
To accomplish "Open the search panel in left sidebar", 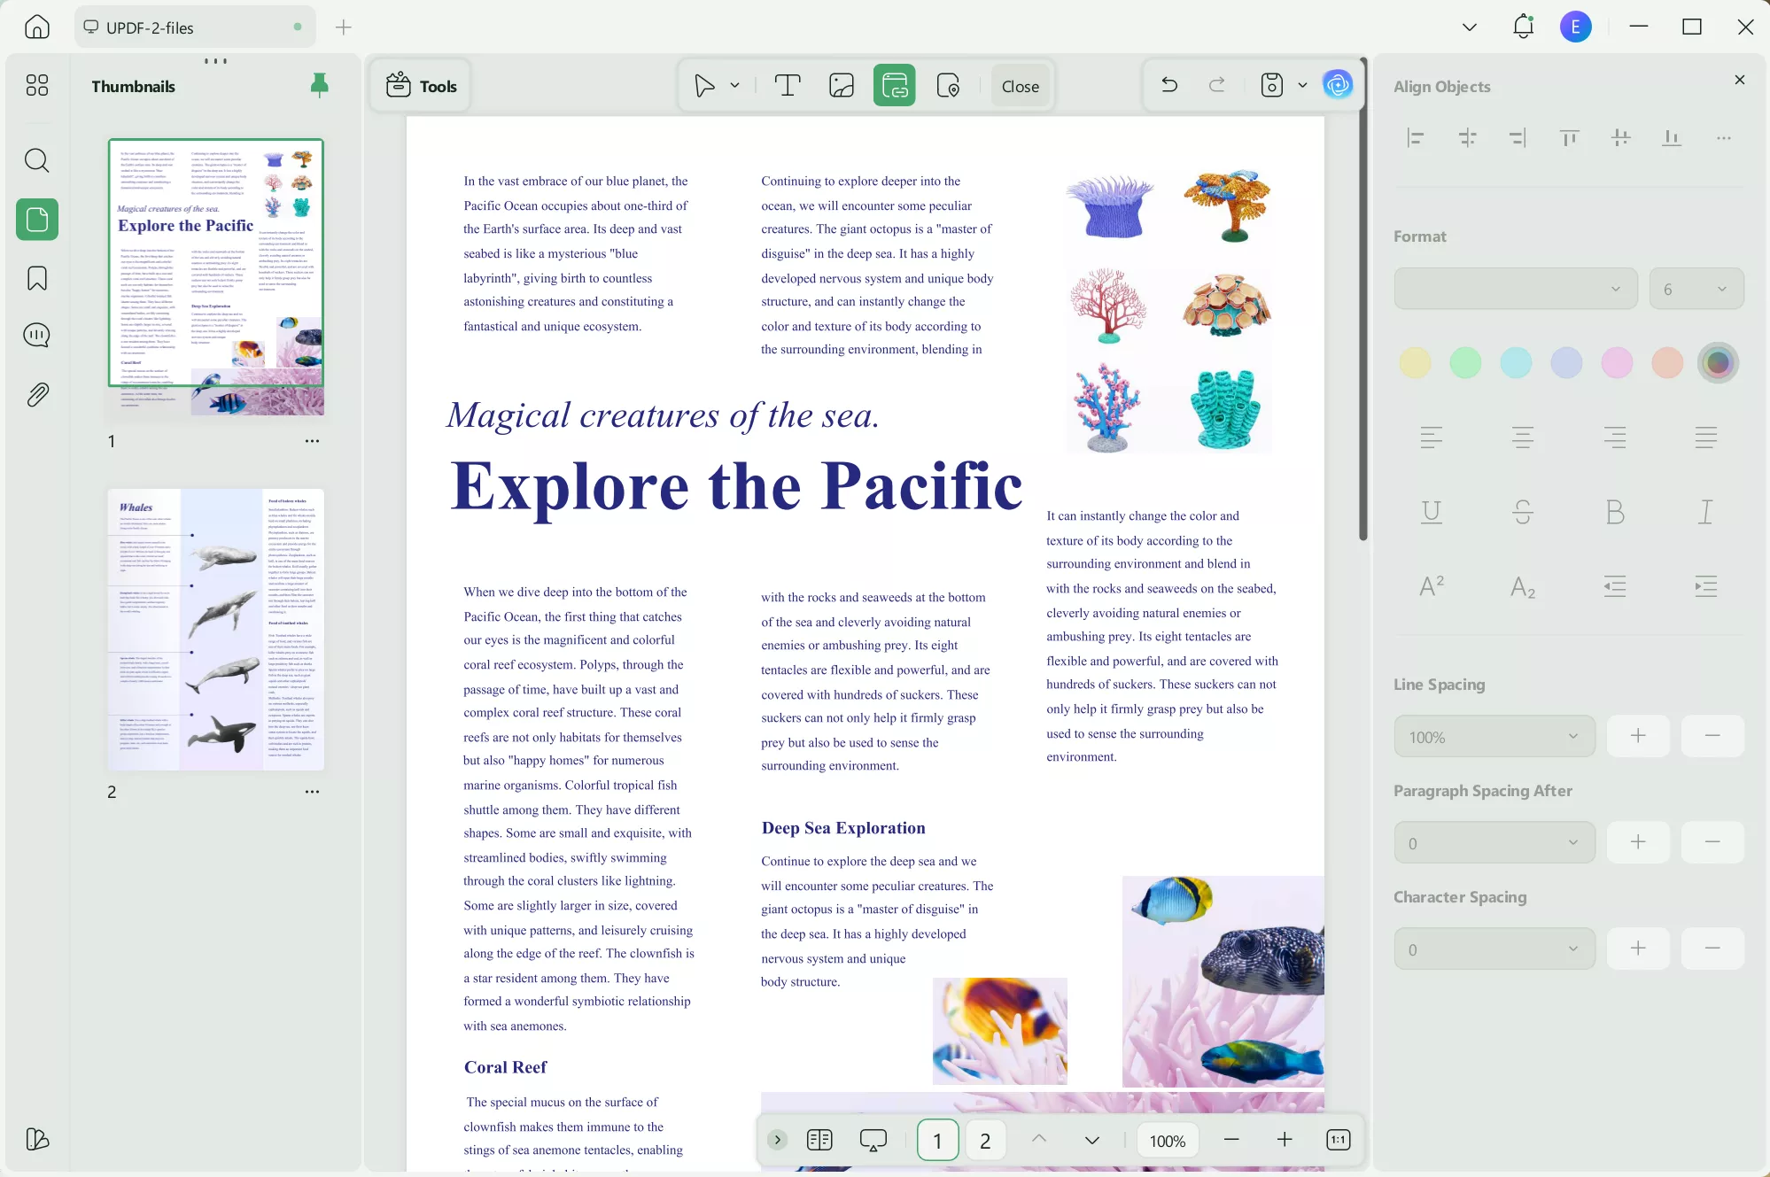I will pyautogui.click(x=36, y=160).
